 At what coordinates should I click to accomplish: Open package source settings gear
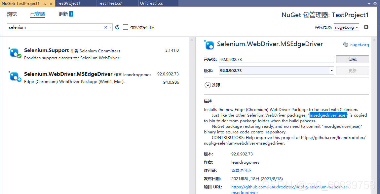(366, 27)
